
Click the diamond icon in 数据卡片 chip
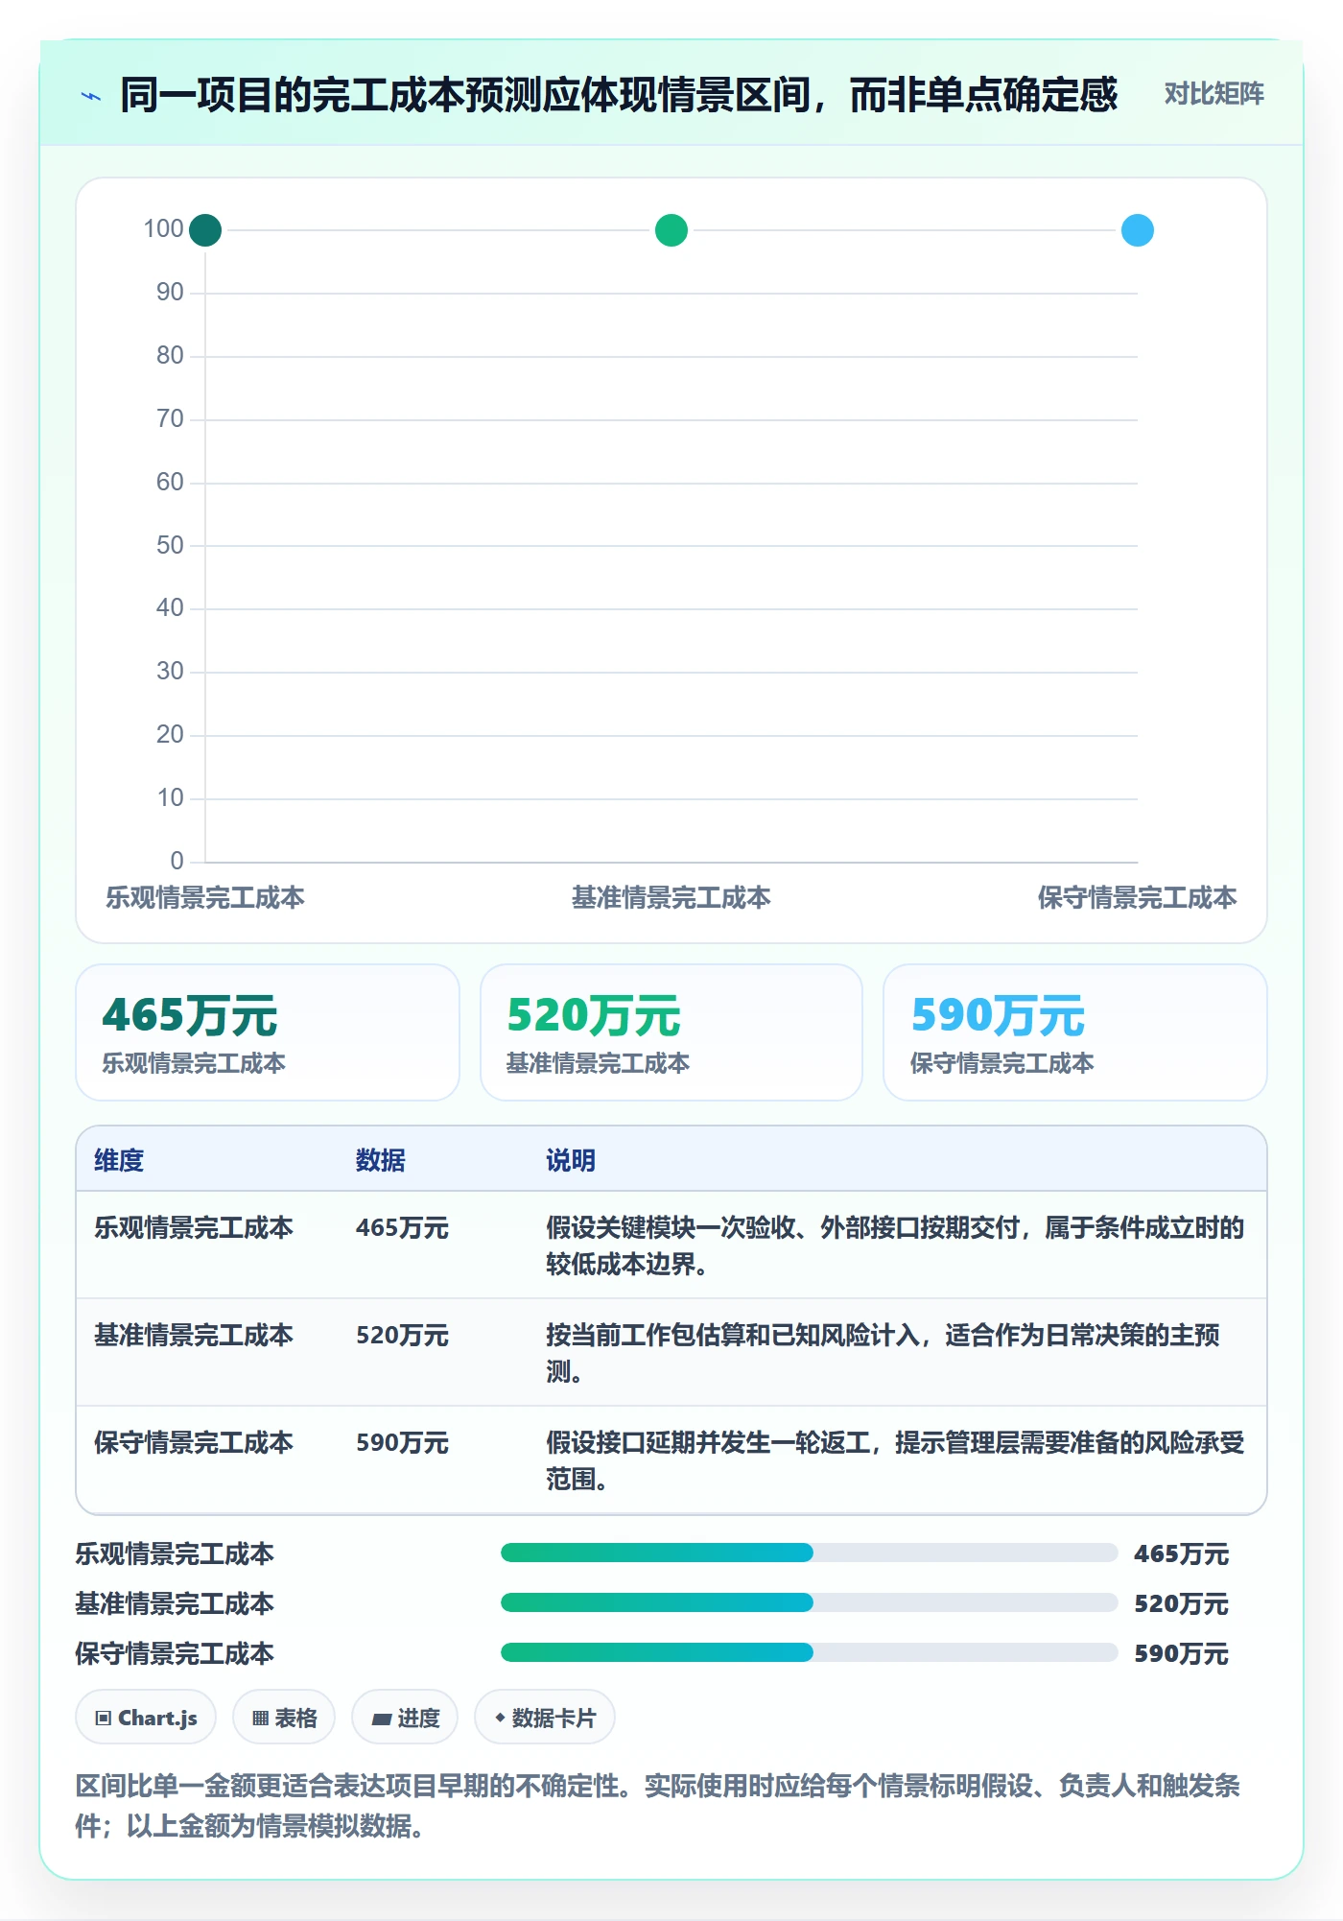click(x=500, y=1718)
